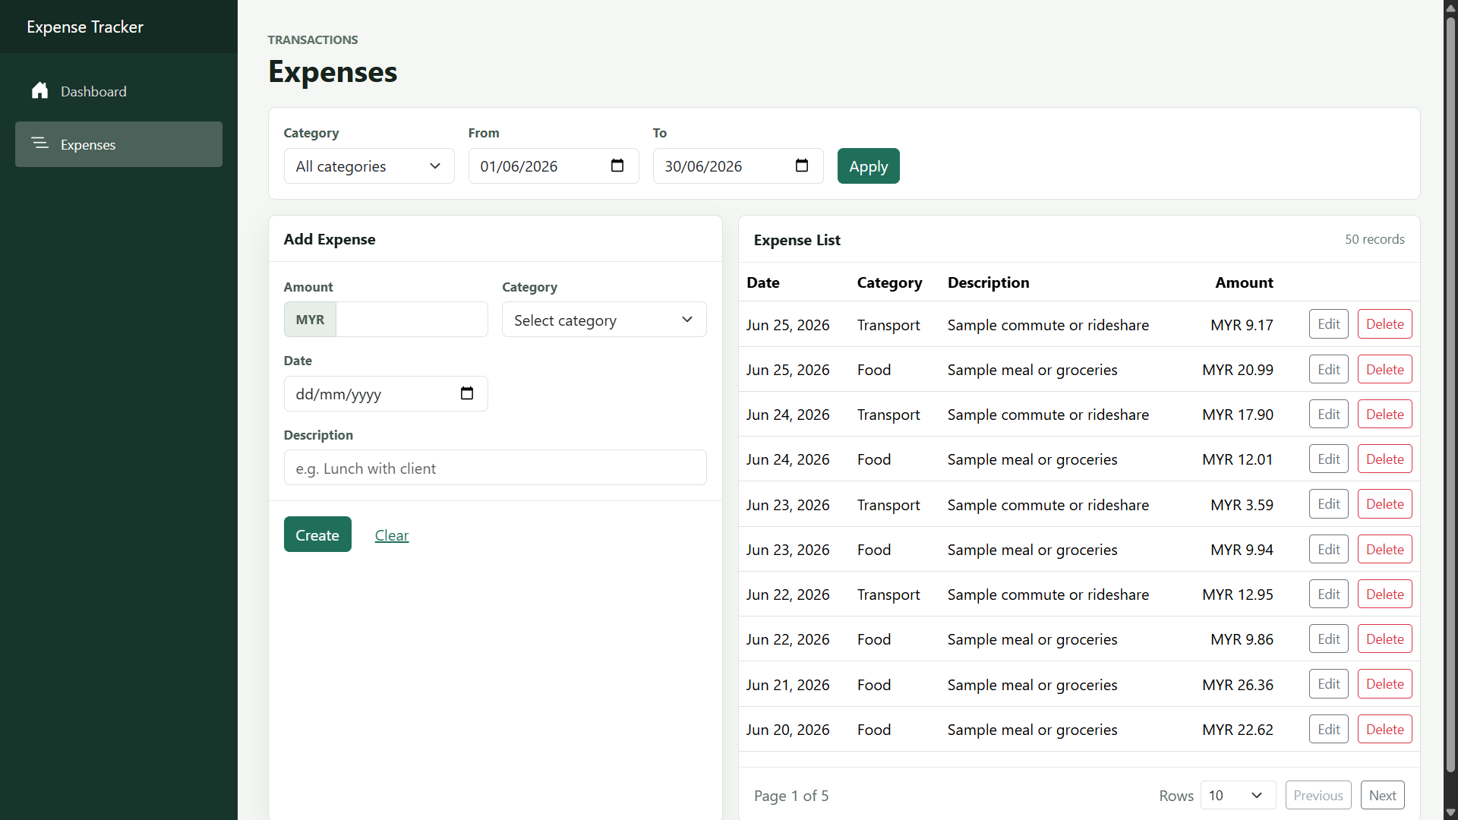Viewport: 1458px width, 820px height.
Task: Edit the MYR 22.62 Food expense
Action: pos(1329,730)
